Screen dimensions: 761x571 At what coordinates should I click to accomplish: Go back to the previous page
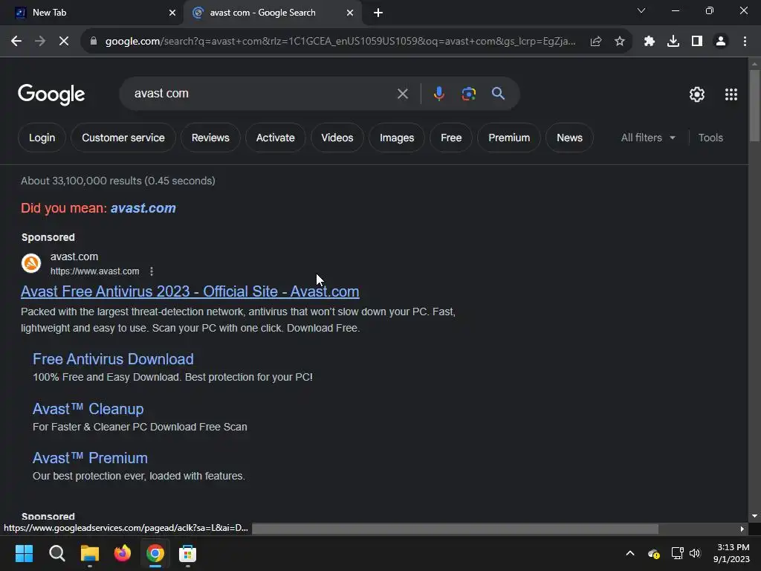[x=16, y=42]
